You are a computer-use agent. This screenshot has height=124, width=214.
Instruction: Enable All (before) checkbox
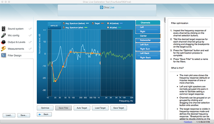pos(108,23)
